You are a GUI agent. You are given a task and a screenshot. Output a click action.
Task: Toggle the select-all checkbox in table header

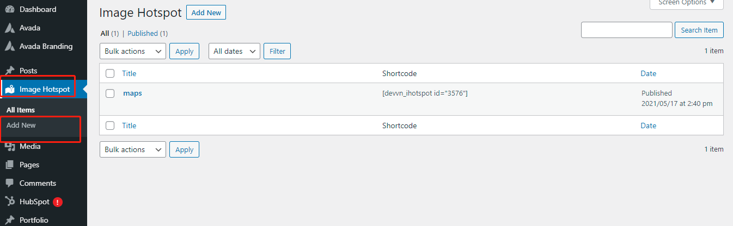coord(110,73)
